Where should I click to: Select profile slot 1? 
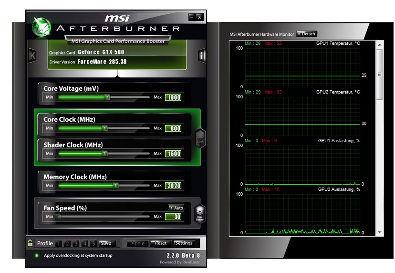[x=59, y=243]
